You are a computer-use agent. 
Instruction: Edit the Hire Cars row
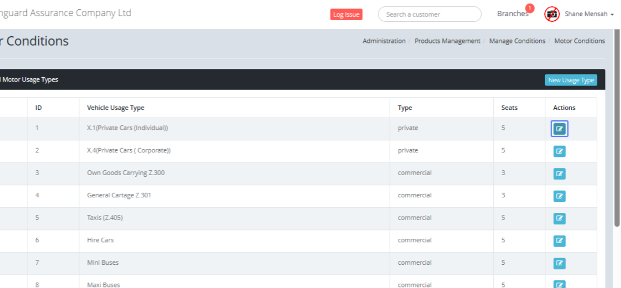click(559, 240)
